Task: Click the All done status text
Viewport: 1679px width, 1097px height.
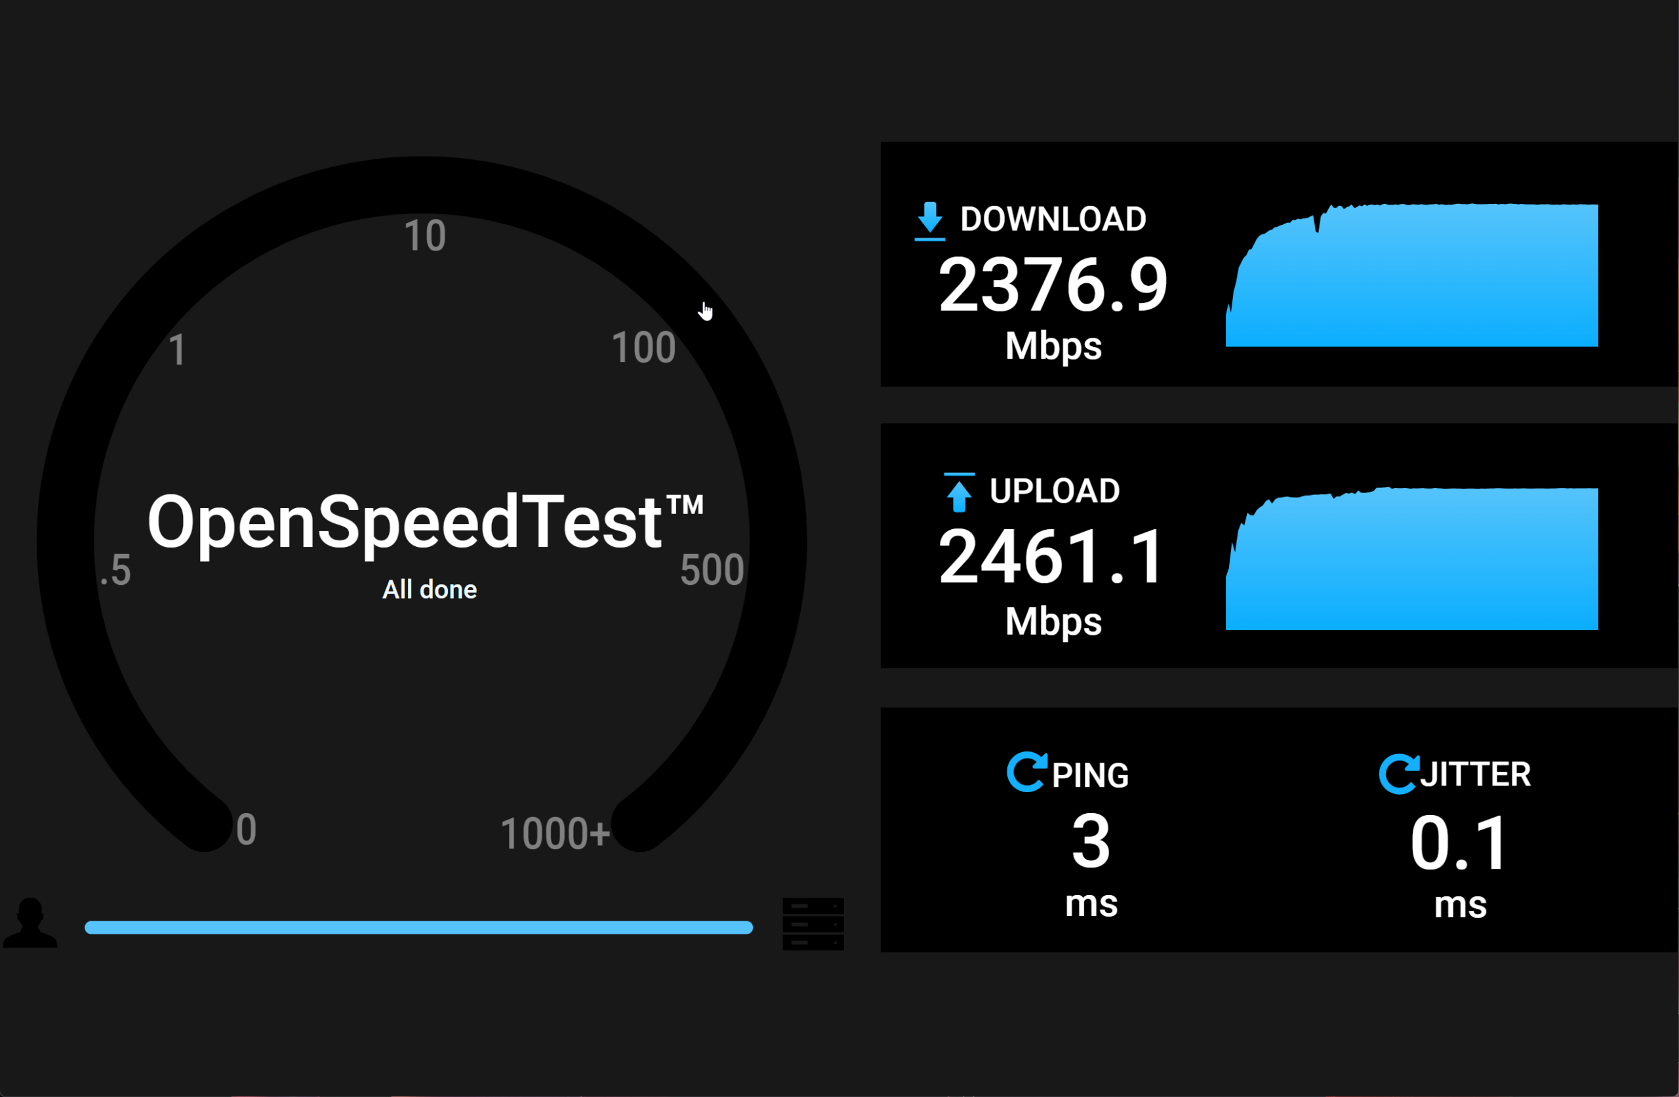Action: tap(429, 589)
